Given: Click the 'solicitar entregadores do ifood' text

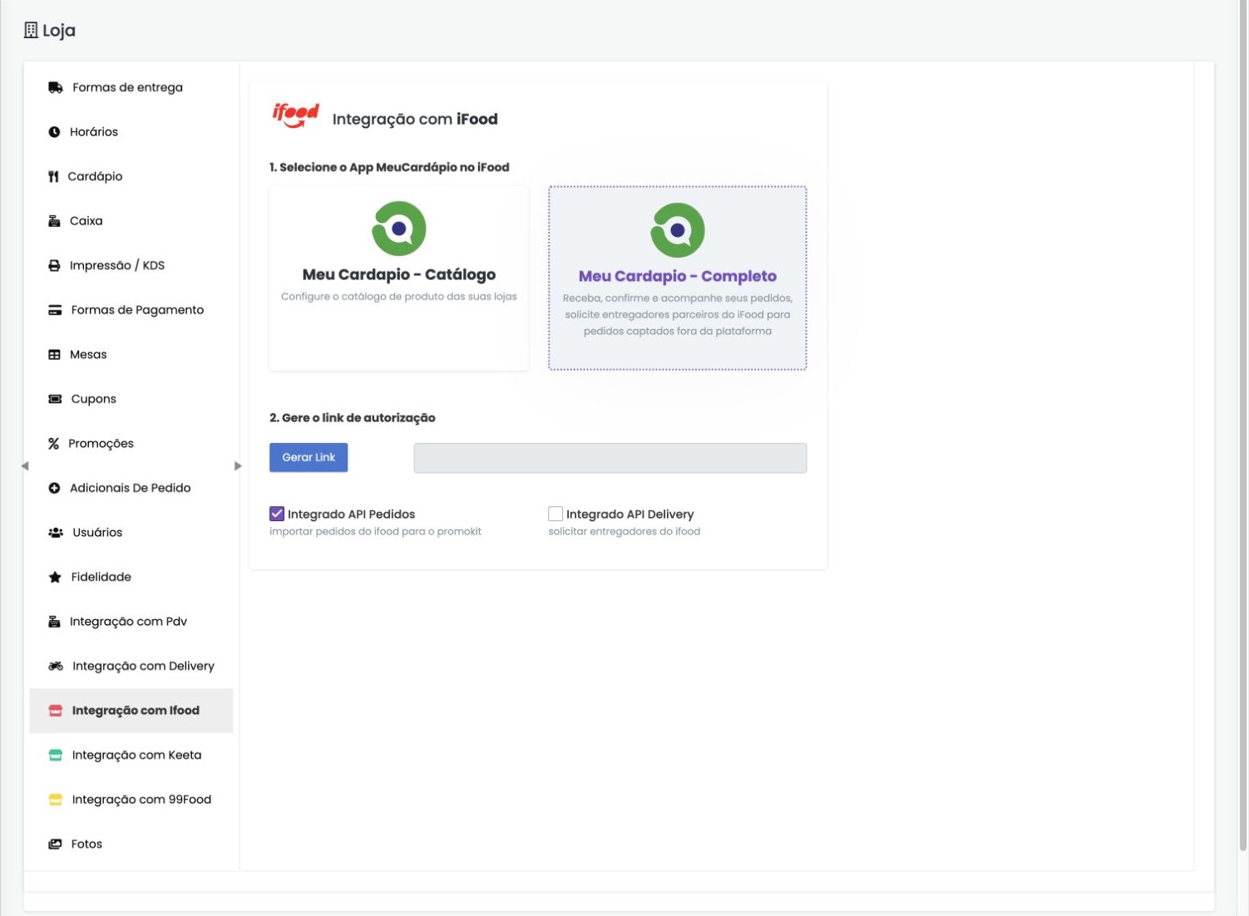Looking at the screenshot, I should pos(624,531).
